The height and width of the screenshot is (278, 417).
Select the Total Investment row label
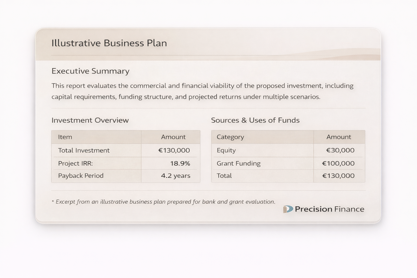(x=84, y=150)
